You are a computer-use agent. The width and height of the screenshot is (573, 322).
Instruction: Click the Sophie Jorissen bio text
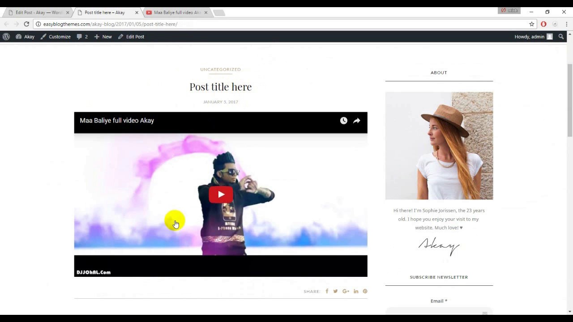(439, 219)
